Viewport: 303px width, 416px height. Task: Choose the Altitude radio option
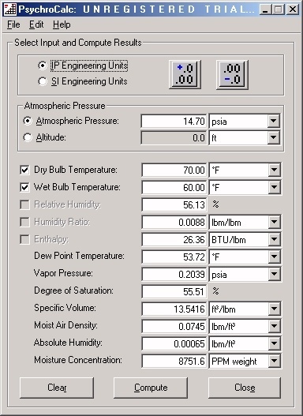[28, 137]
